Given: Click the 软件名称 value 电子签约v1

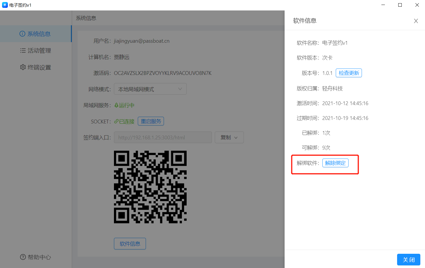Looking at the screenshot, I should pyautogui.click(x=335, y=43).
